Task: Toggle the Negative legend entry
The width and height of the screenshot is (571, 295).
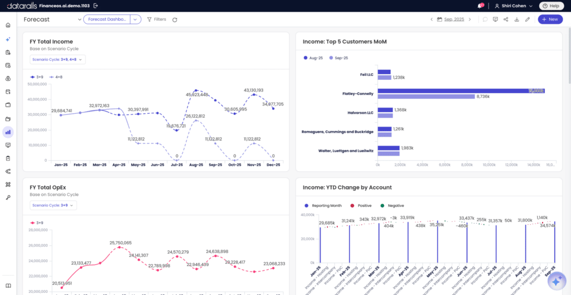Action: point(392,205)
